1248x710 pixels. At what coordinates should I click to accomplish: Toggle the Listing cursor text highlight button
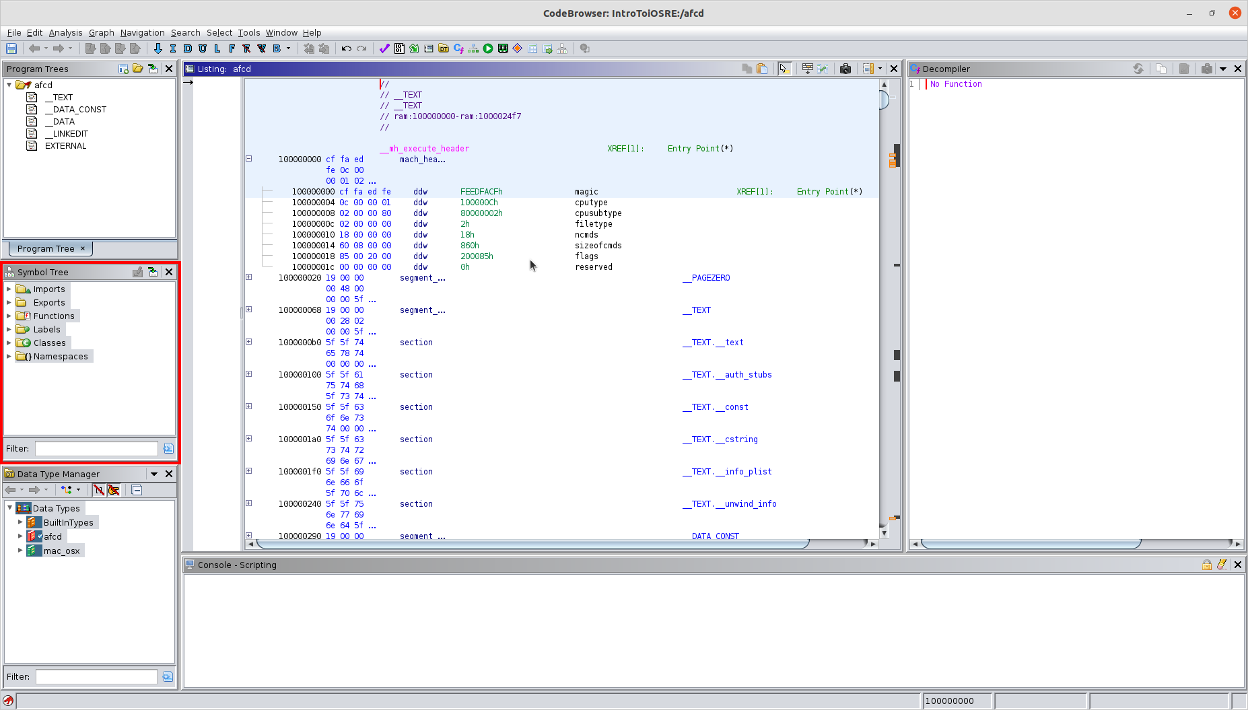pos(785,69)
